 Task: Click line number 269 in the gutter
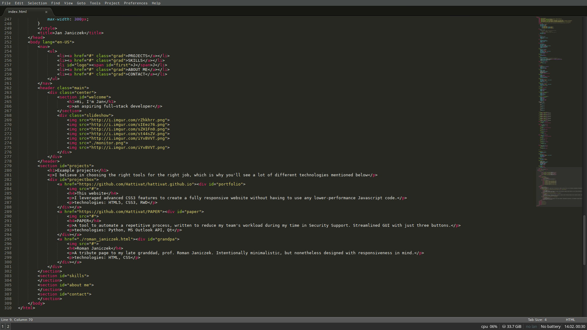(8, 120)
